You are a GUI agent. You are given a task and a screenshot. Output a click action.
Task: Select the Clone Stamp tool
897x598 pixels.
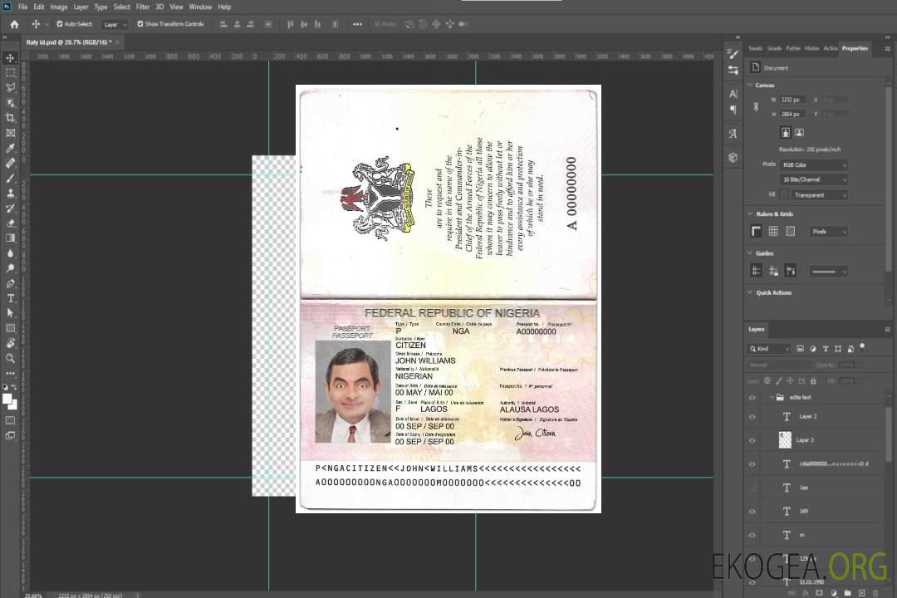(x=10, y=193)
